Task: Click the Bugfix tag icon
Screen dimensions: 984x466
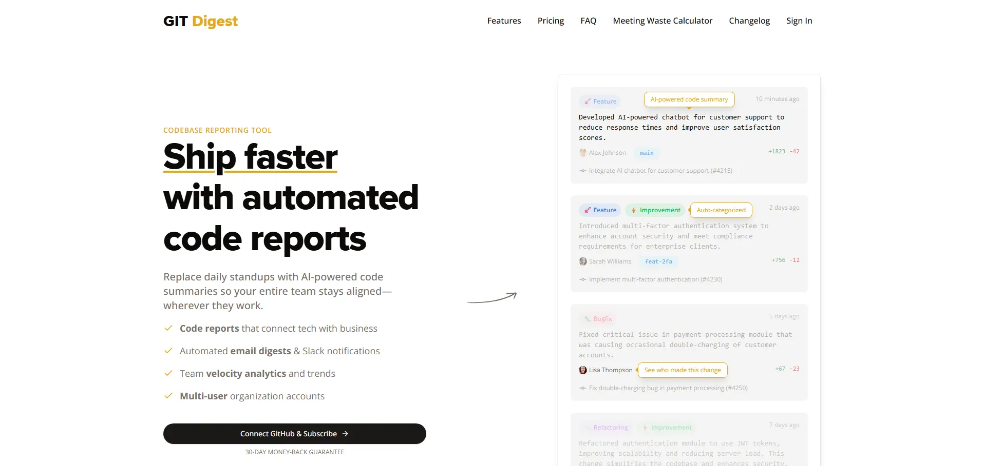Action: pyautogui.click(x=587, y=319)
